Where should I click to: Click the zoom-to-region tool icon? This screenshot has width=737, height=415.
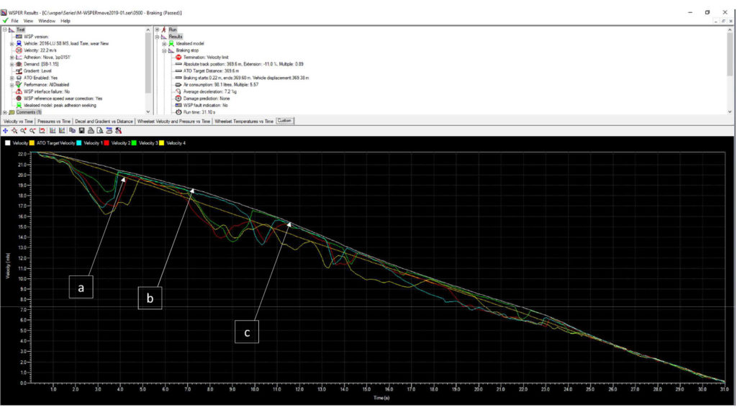(14, 131)
